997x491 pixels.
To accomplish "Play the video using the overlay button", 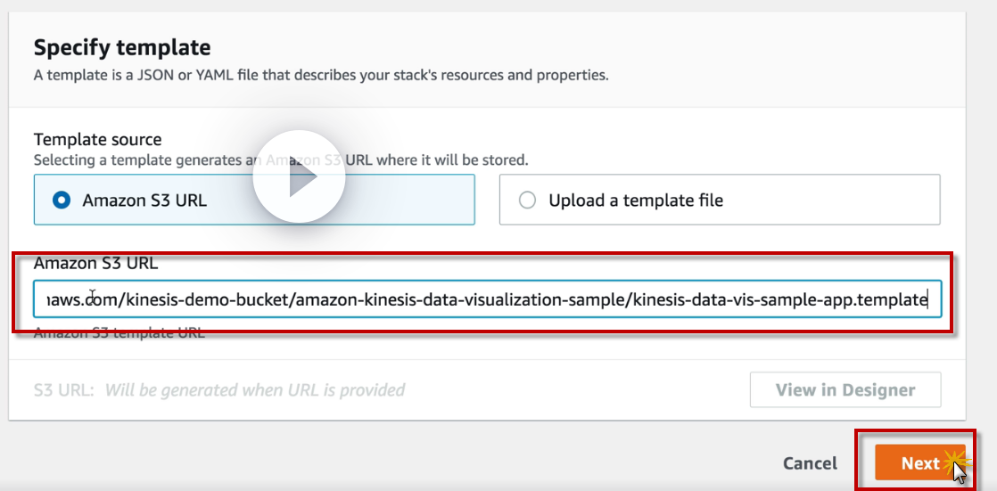I will [299, 177].
